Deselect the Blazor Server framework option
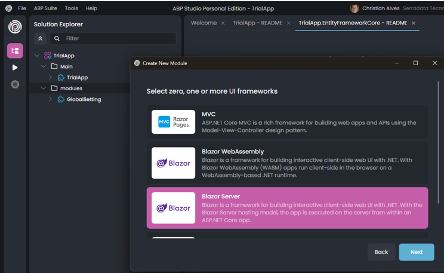The height and width of the screenshot is (273, 444). (x=287, y=208)
